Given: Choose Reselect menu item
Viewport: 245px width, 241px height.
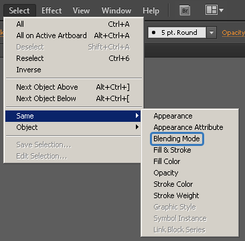Looking at the screenshot, I should [73, 58].
